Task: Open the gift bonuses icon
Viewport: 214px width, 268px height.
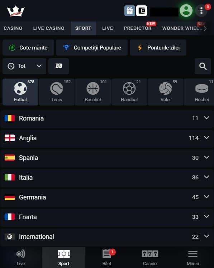Action: tap(130, 11)
